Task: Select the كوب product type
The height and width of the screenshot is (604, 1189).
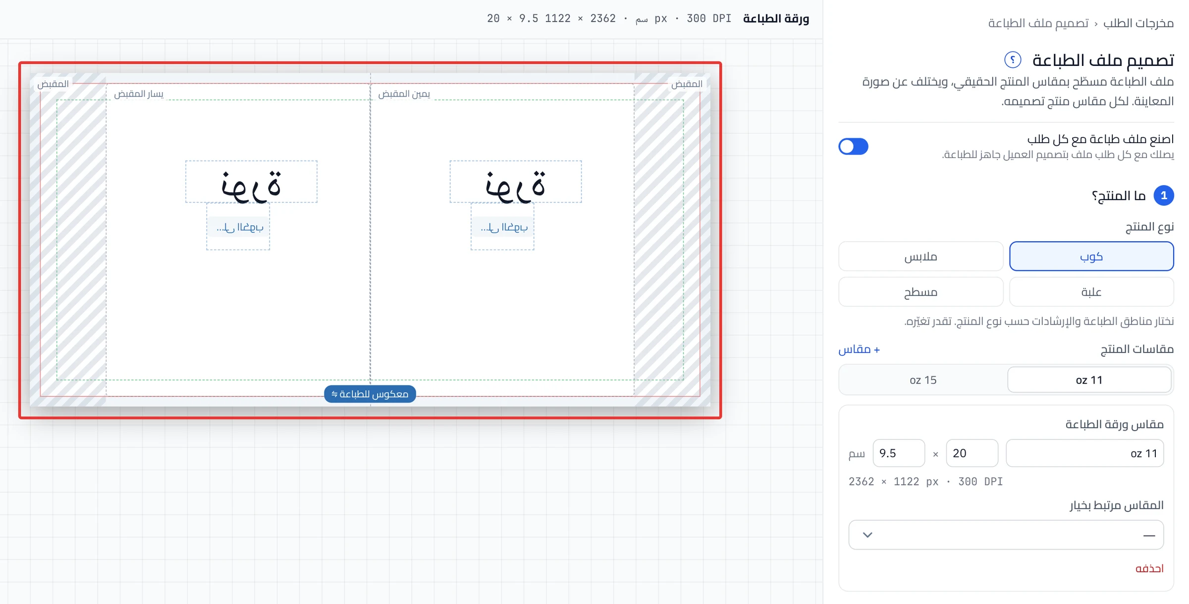Action: (x=1091, y=256)
